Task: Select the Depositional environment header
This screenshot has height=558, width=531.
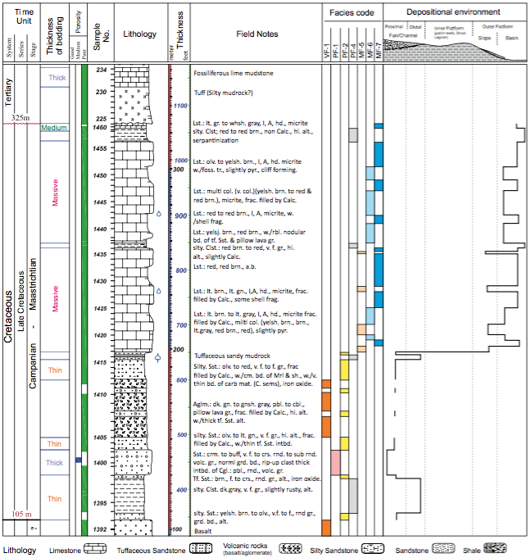Action: click(454, 12)
